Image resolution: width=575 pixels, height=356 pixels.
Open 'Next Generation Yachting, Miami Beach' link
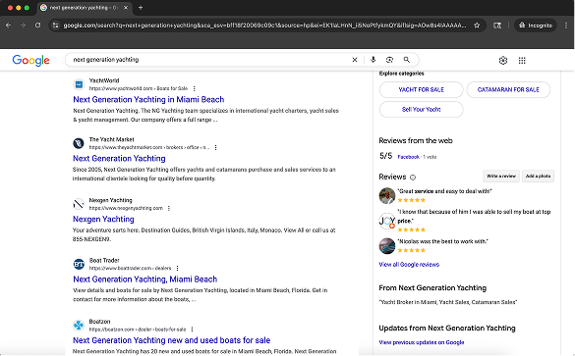coord(145,280)
